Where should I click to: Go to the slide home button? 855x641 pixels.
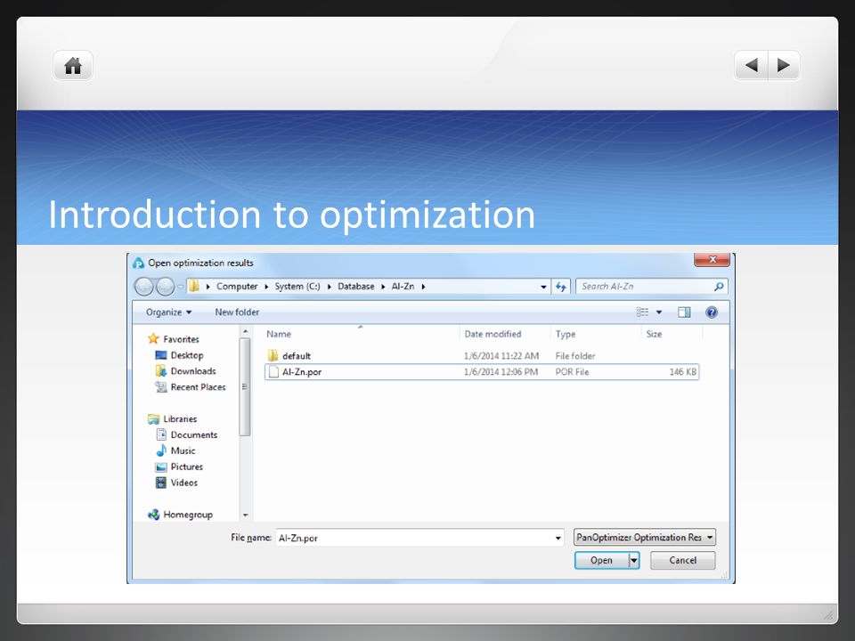click(x=72, y=66)
